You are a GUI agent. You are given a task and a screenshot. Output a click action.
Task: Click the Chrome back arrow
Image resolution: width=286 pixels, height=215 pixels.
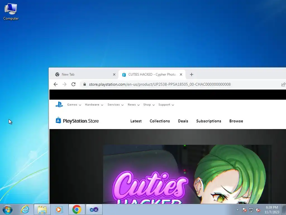pos(56,84)
